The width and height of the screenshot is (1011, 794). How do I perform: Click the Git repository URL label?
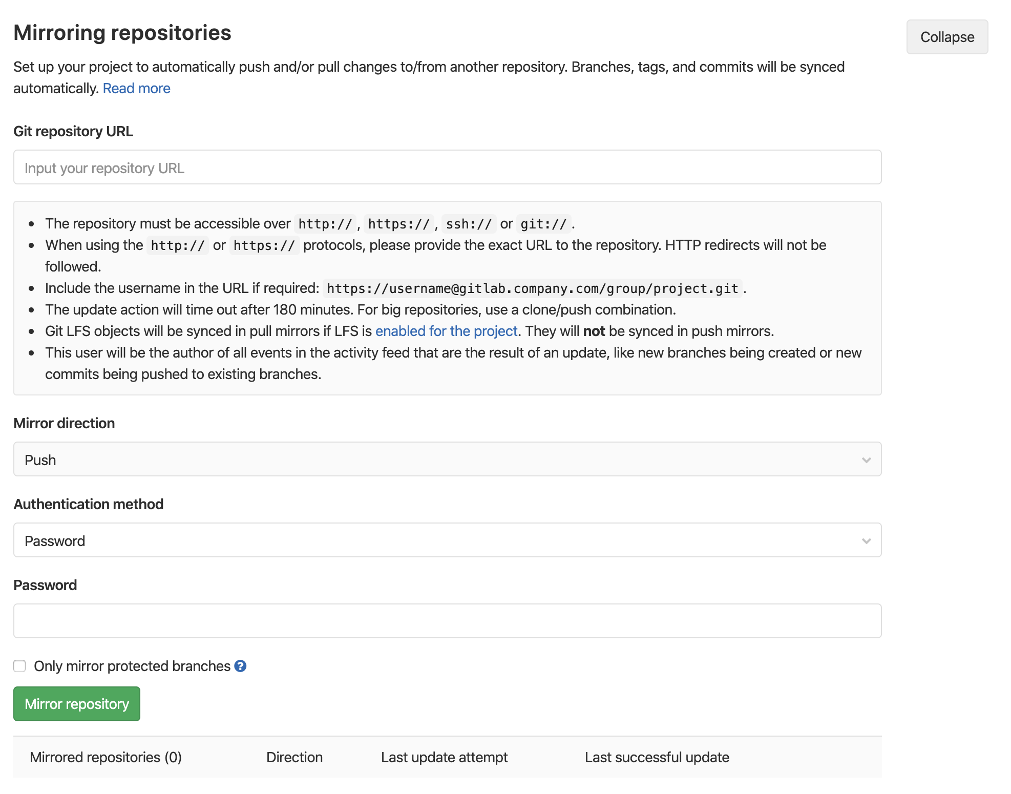[73, 132]
